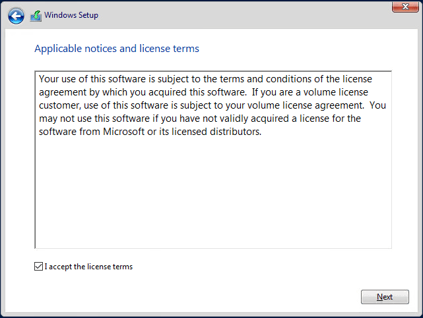Click the Windows Setup installer icon
423x318 pixels.
click(36, 16)
